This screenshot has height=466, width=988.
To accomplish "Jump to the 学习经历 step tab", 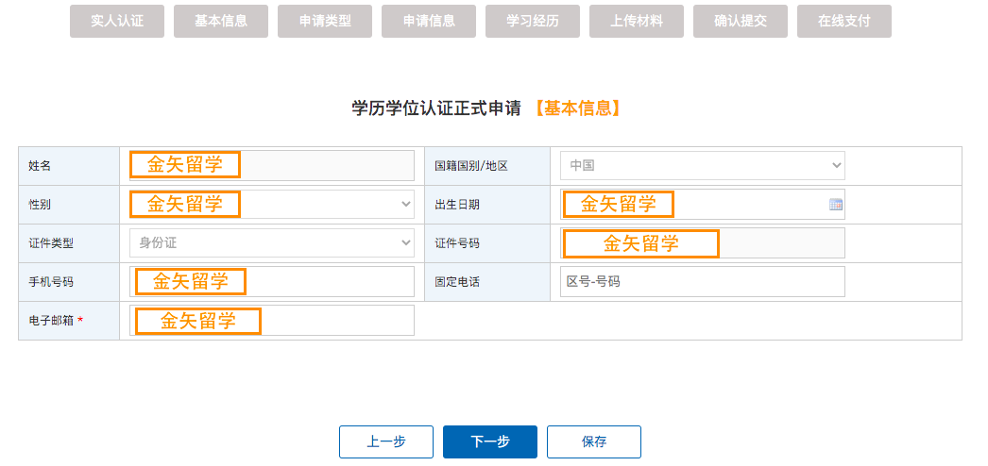I will (x=533, y=21).
